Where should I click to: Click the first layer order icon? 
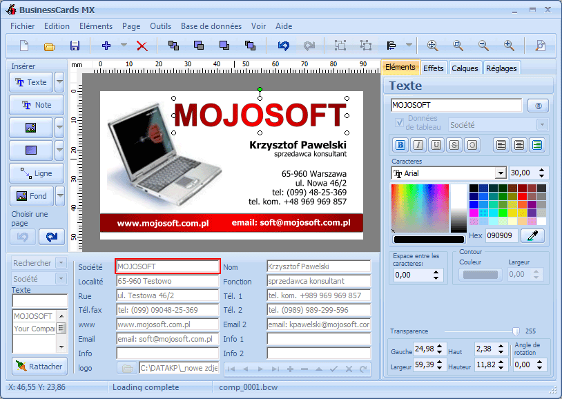[173, 46]
